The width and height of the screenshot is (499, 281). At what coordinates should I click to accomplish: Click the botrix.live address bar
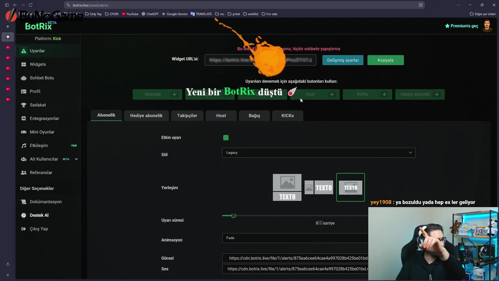244,5
